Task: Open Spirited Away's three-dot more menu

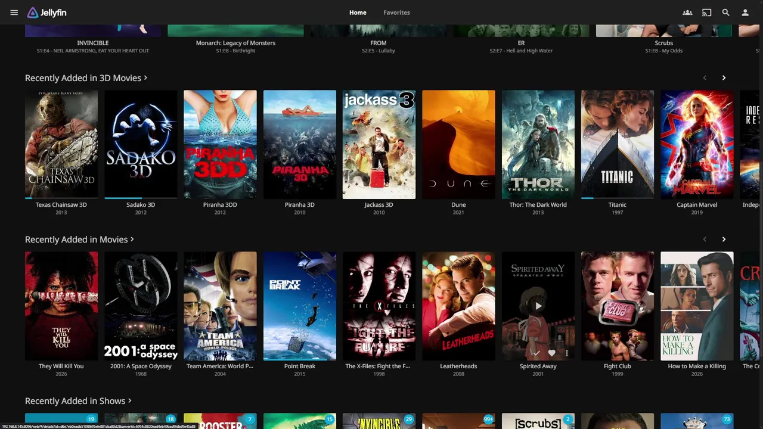Action: tap(566, 353)
